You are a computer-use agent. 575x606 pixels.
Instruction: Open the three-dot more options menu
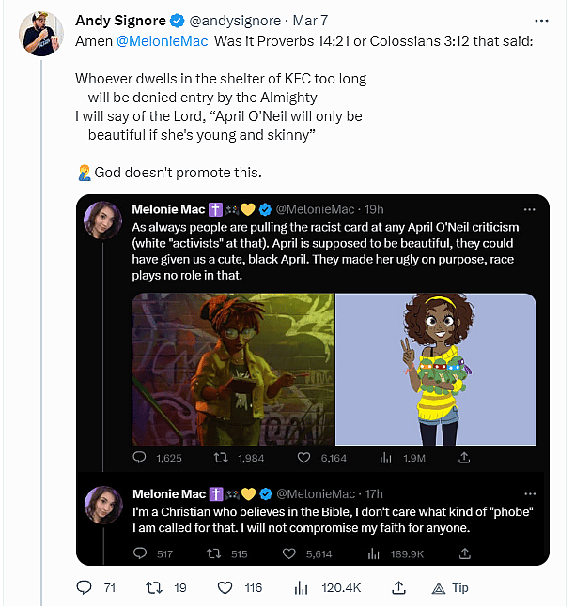point(541,20)
